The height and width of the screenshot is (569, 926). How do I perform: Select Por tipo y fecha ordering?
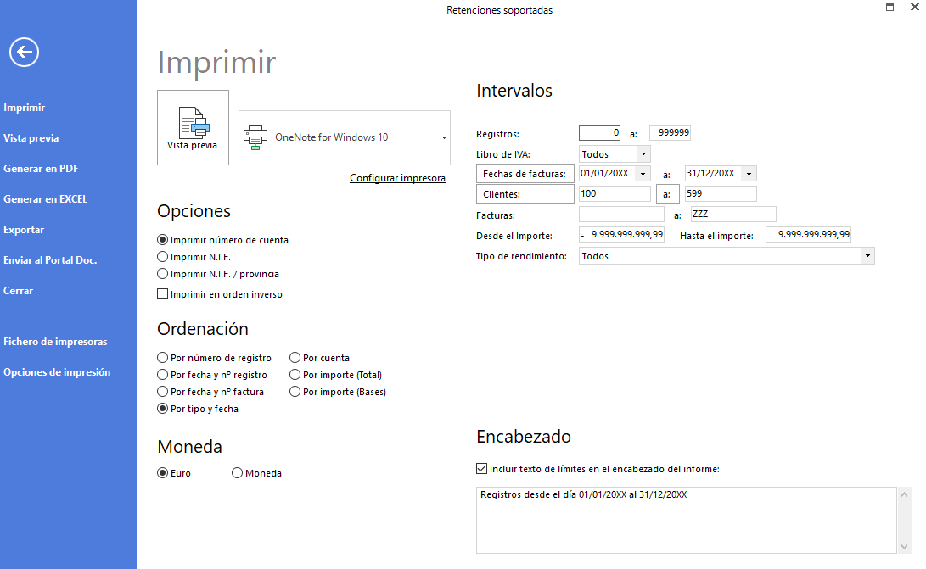[x=162, y=409]
